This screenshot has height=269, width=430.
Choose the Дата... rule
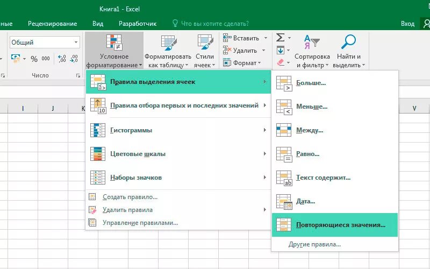coord(334,201)
